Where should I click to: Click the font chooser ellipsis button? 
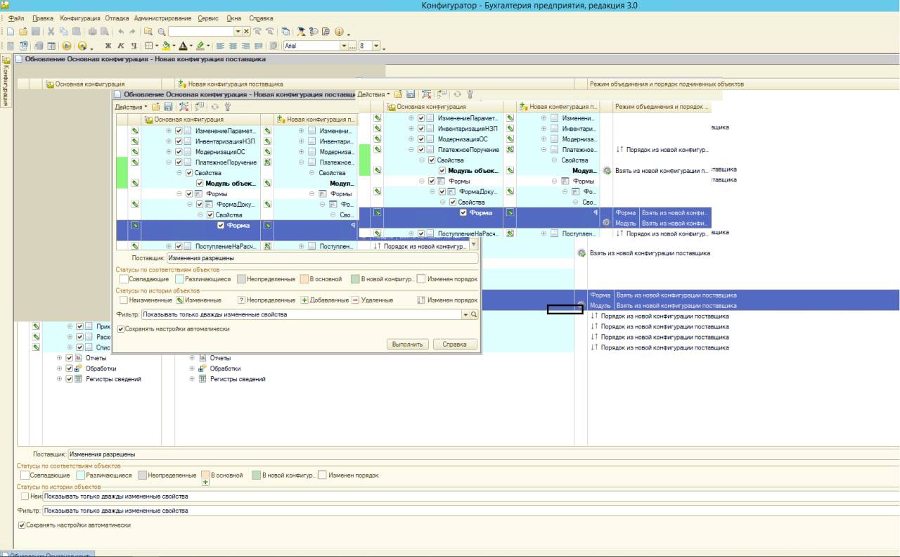(x=353, y=46)
